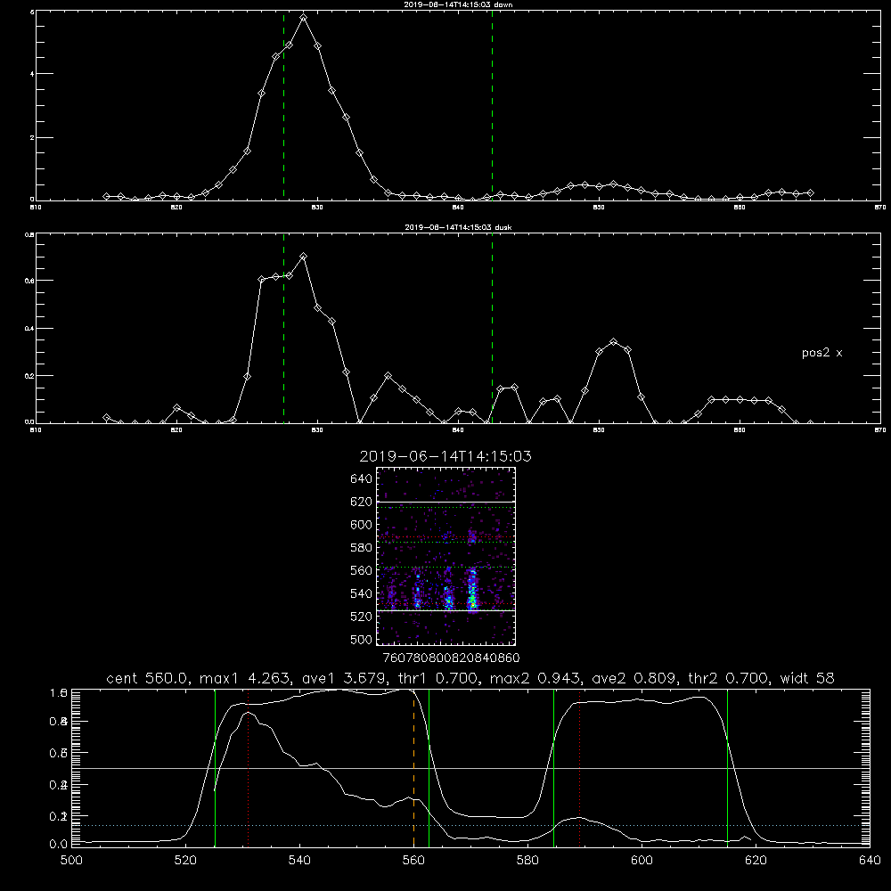Click the rightmost green vertical line in bottom plot
Image resolution: width=891 pixels, height=891 pixels.
(x=727, y=767)
